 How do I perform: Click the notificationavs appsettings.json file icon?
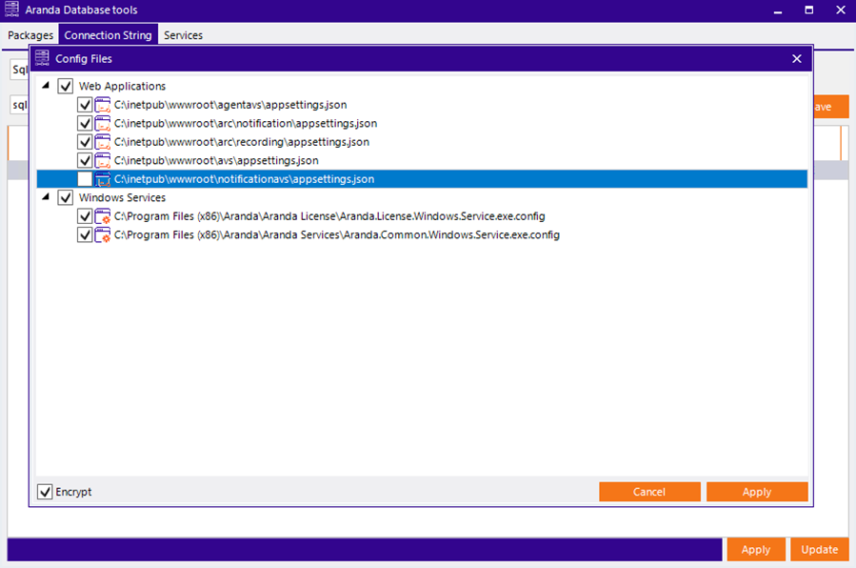(x=103, y=179)
